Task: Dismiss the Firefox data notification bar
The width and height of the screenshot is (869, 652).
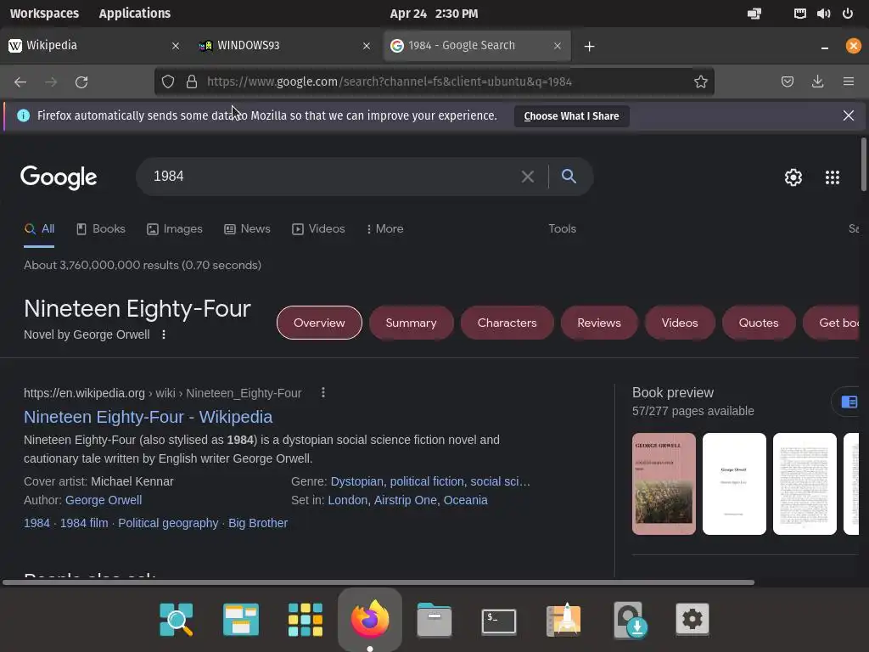Action: (848, 115)
